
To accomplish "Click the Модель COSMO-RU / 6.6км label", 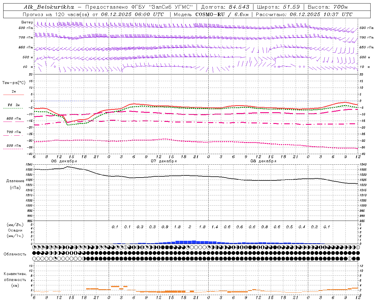I will click(211, 14).
